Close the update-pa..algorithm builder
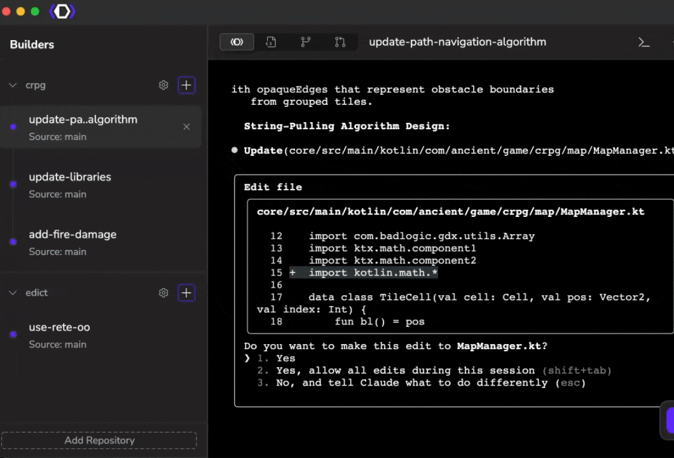 pyautogui.click(x=186, y=127)
